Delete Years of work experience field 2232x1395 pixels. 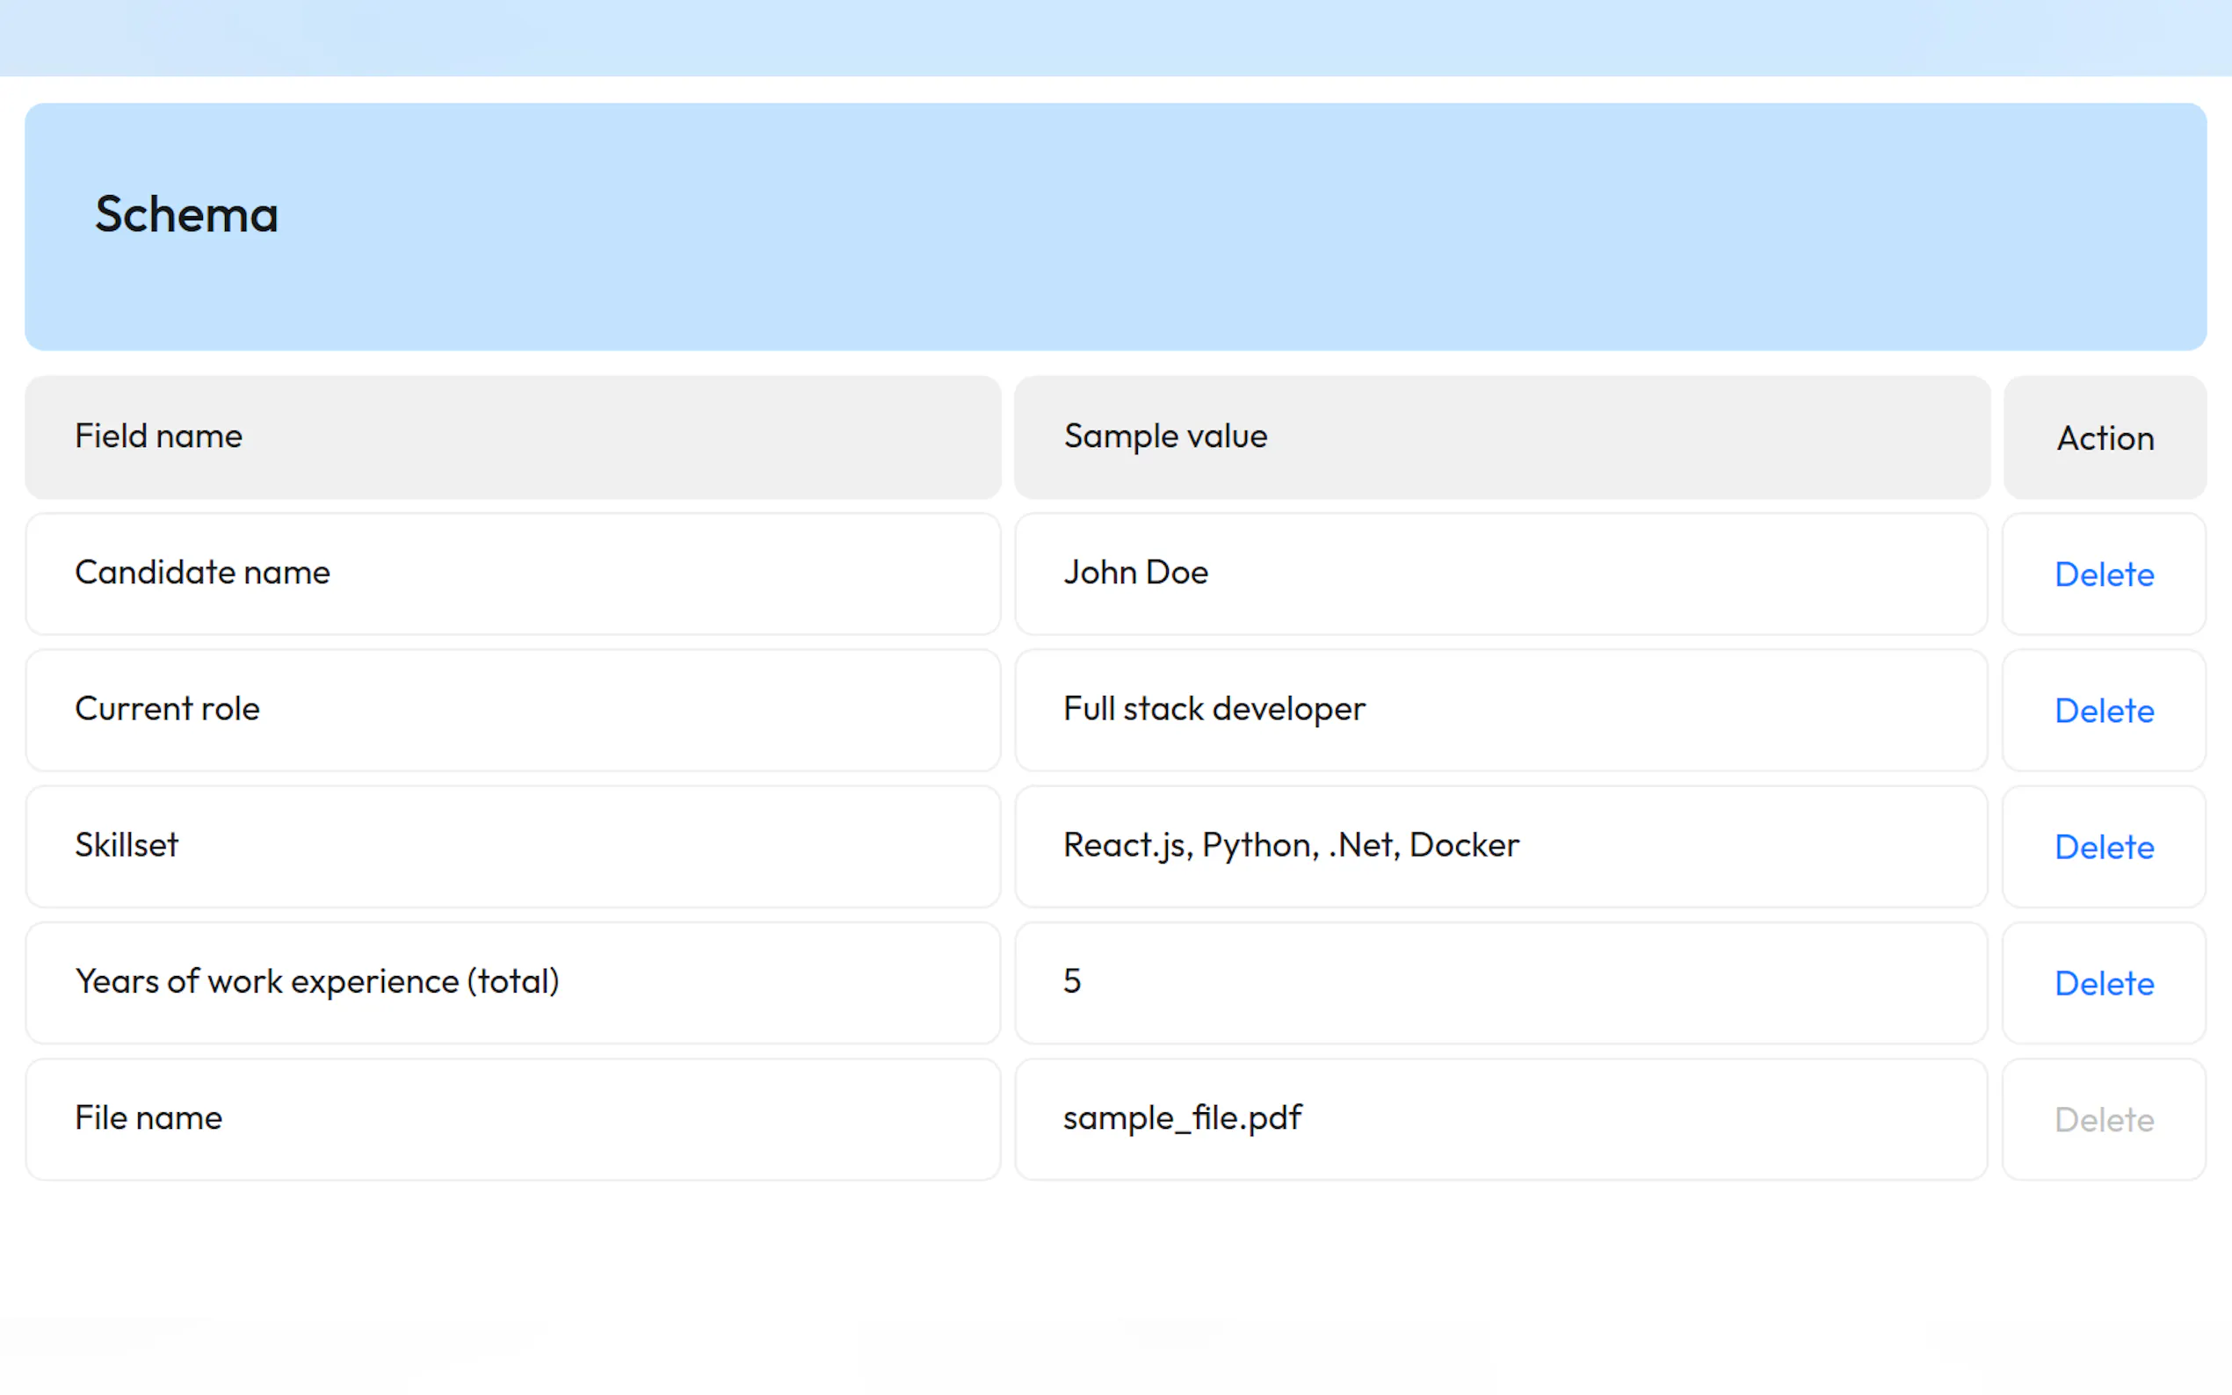coord(2103,984)
